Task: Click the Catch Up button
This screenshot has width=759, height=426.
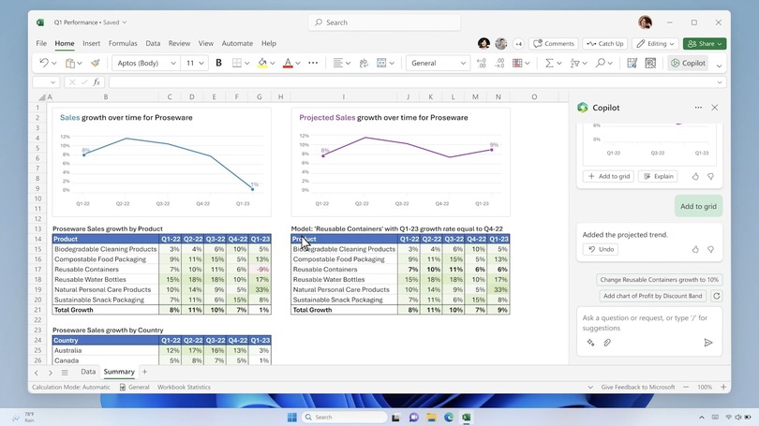Action: coord(605,43)
